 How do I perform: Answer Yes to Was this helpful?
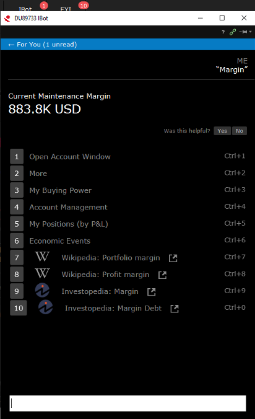pyautogui.click(x=222, y=131)
